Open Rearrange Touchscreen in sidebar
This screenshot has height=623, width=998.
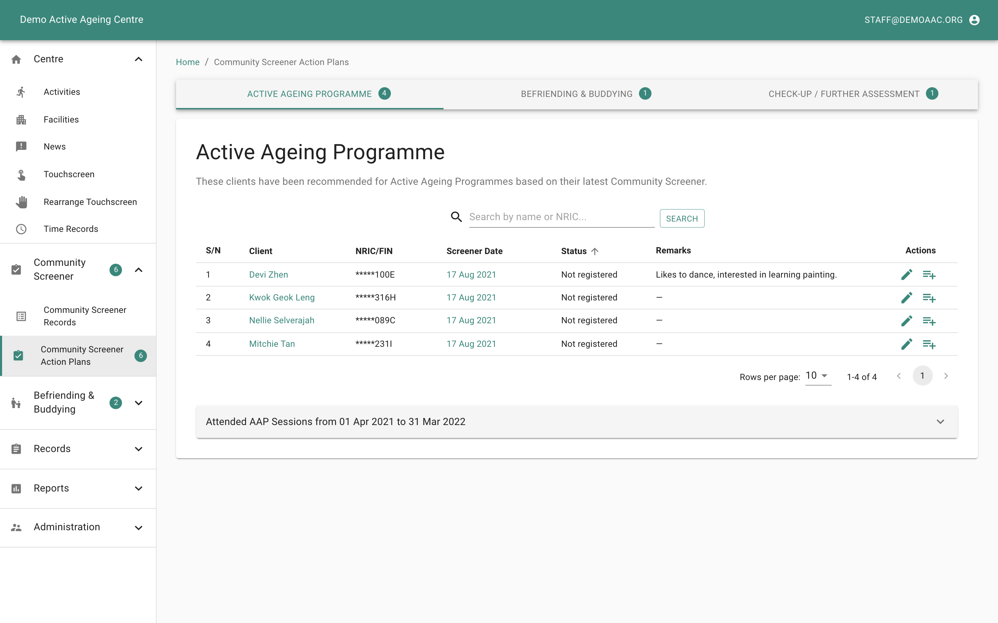pos(90,202)
